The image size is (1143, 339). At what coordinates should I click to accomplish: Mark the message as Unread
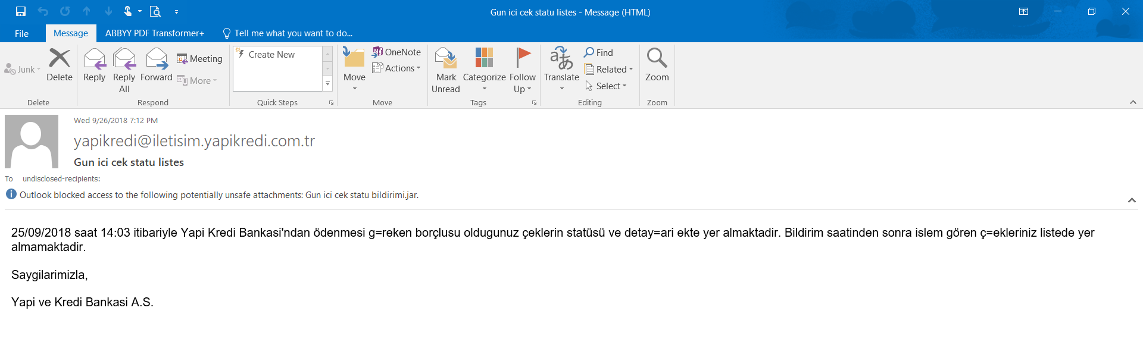[446, 70]
